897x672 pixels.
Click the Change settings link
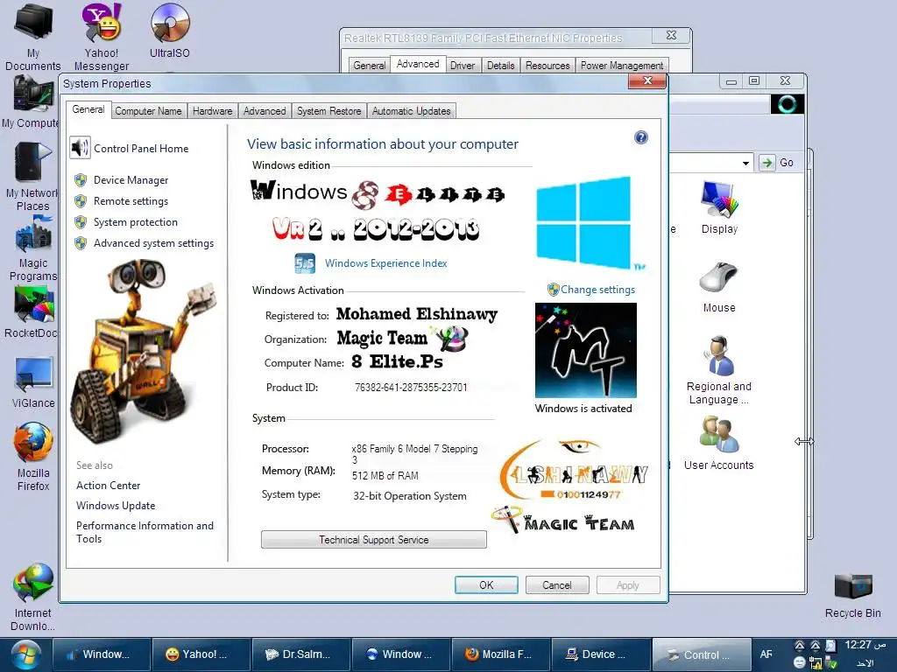point(597,290)
